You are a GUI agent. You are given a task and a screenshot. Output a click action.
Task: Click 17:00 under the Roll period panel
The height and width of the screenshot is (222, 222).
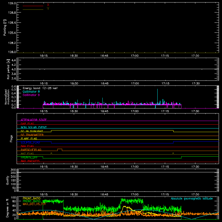[x=135, y=84]
